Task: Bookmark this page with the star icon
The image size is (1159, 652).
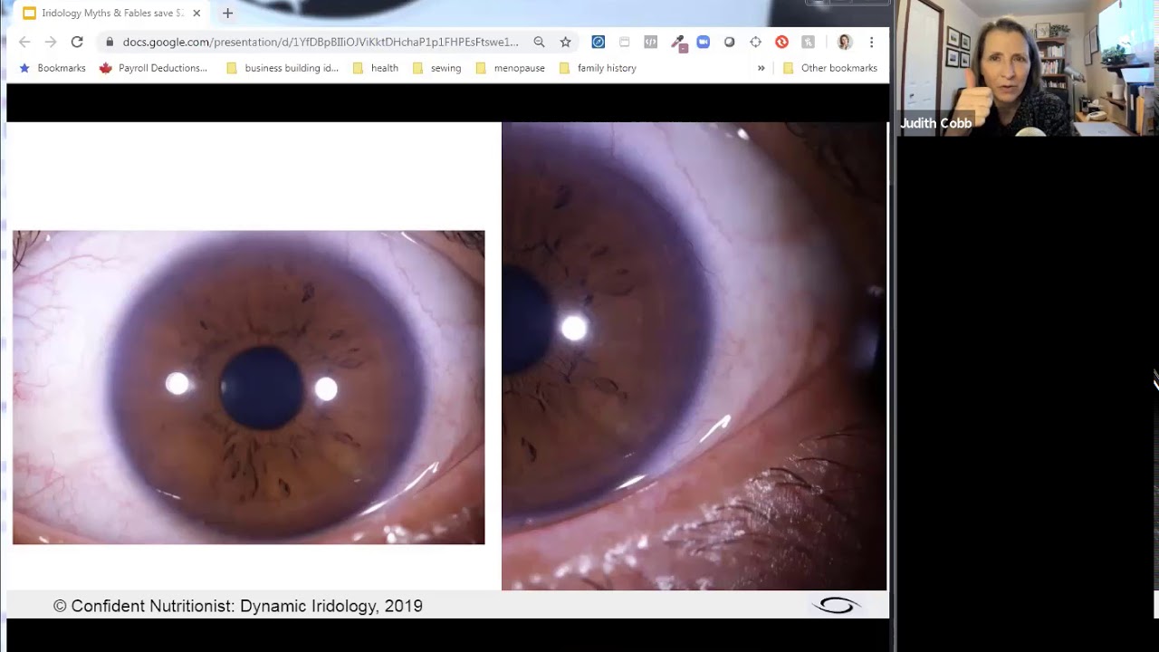Action: coord(566,42)
